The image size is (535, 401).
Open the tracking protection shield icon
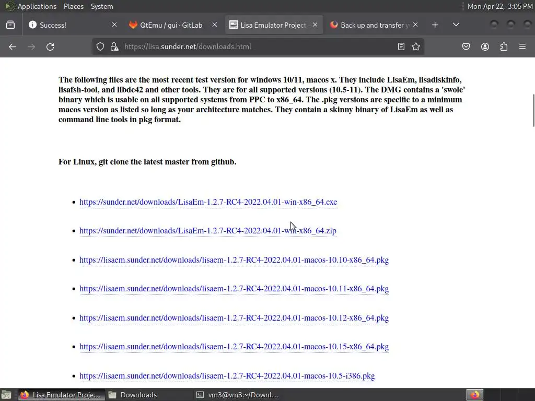tap(100, 46)
